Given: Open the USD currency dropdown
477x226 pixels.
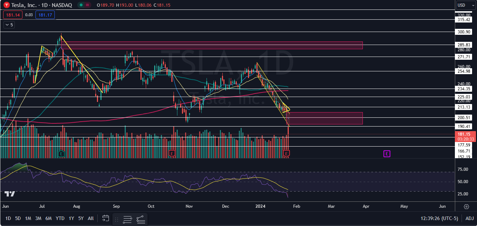Looking at the screenshot, I should [x=466, y=5].
